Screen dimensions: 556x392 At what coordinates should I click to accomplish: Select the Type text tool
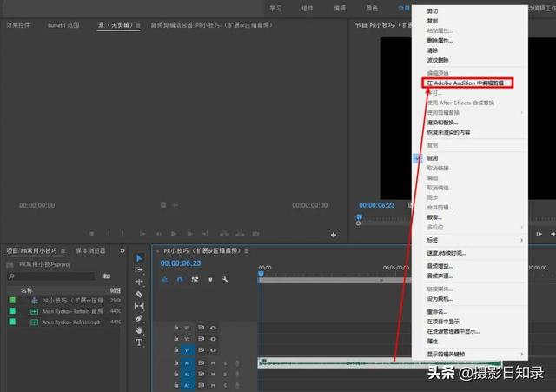pos(139,342)
